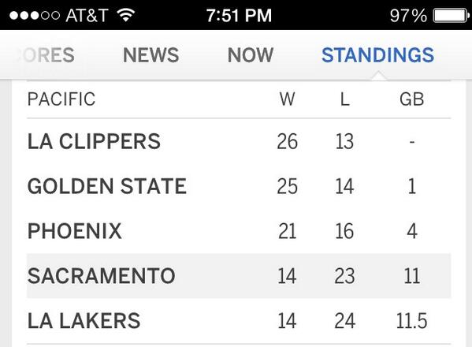This screenshot has height=347, width=472.
Task: Open the LA Clippers team row
Action: click(x=239, y=141)
